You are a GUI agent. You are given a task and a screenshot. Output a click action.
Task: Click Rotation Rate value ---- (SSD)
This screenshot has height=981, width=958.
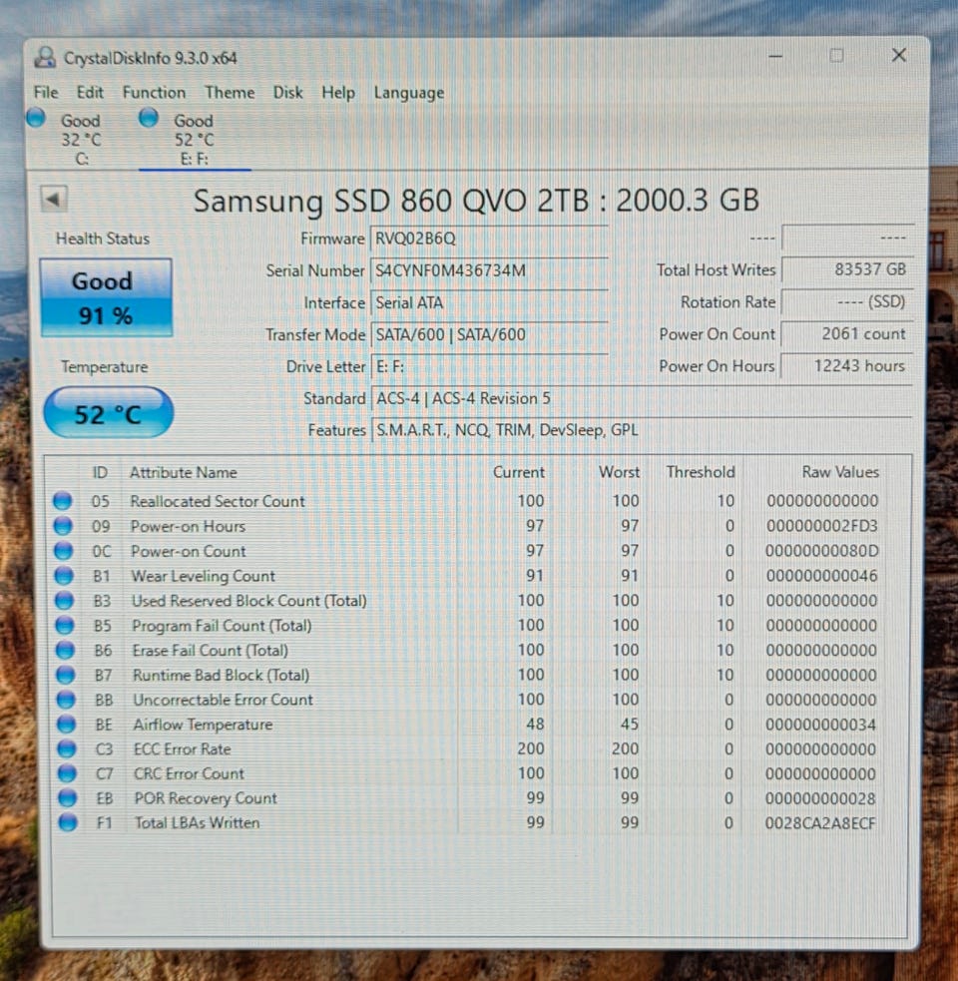[x=847, y=302]
